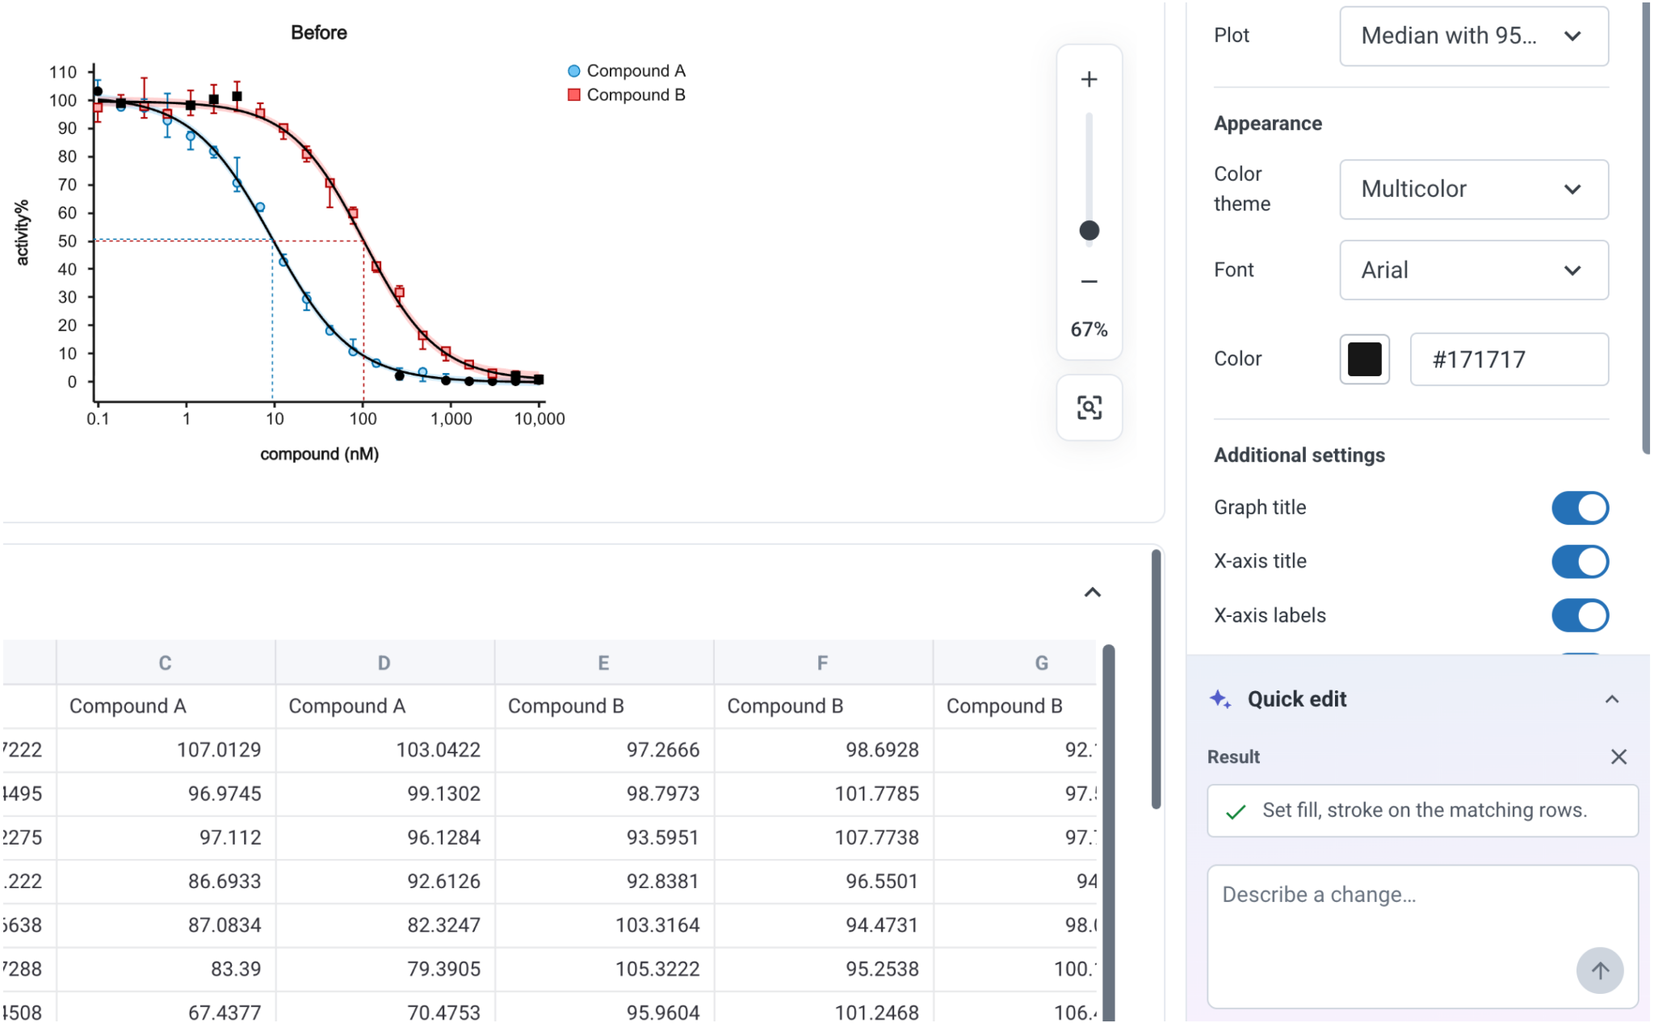Click the Compound A header cell in column C
The height and width of the screenshot is (1023, 1654).
[166, 706]
